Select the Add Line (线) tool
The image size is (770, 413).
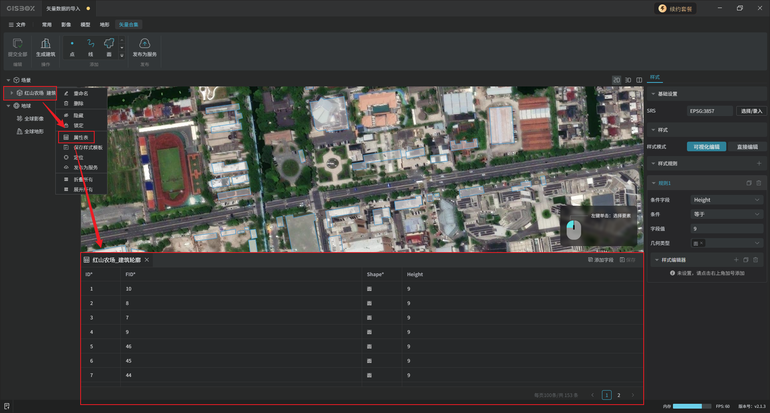91,44
